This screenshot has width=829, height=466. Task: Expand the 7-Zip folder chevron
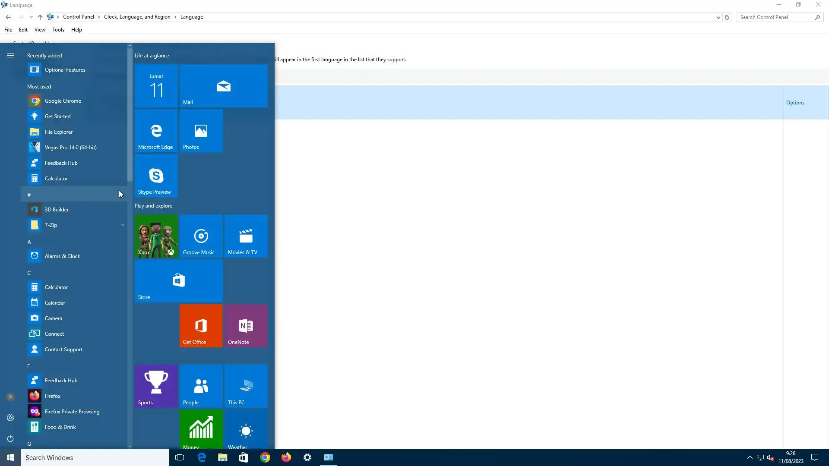click(122, 225)
